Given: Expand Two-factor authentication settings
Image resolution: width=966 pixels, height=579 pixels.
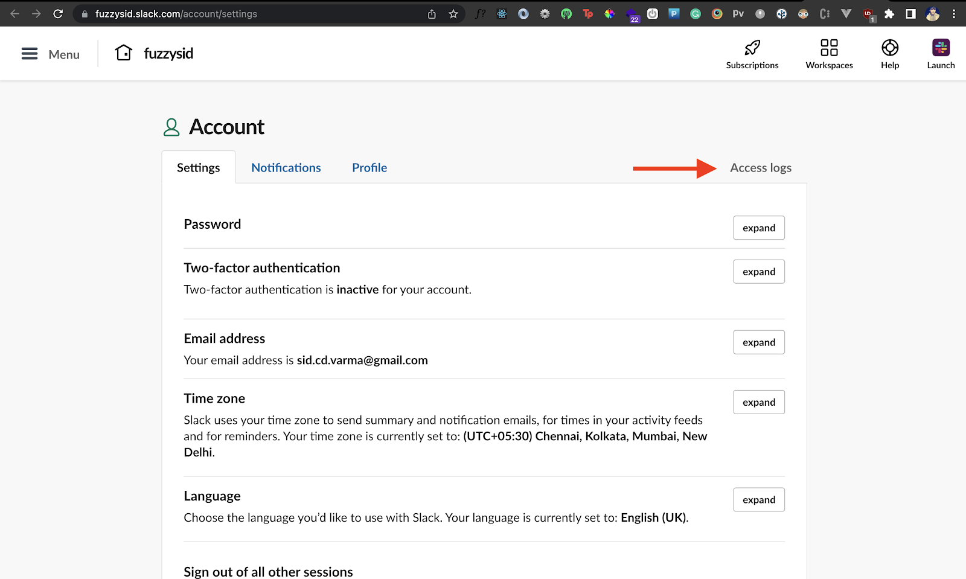Looking at the screenshot, I should tap(758, 272).
